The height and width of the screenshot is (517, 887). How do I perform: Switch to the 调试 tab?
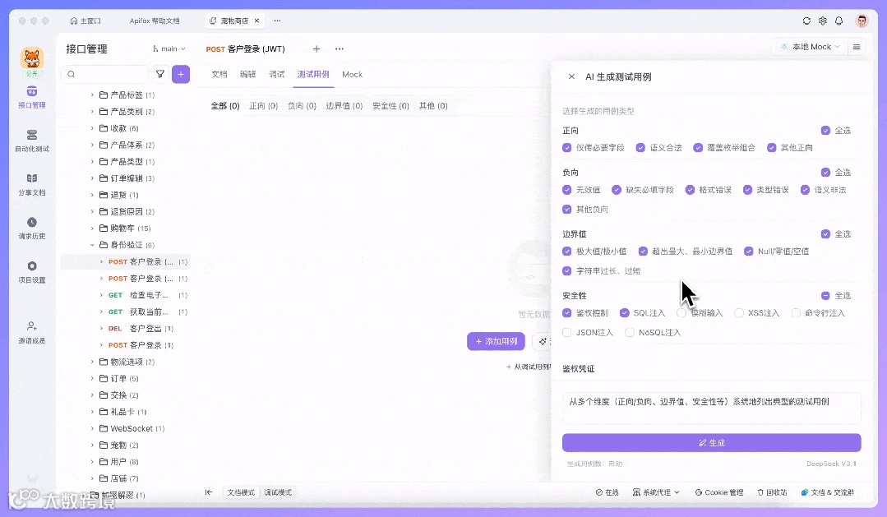point(276,74)
